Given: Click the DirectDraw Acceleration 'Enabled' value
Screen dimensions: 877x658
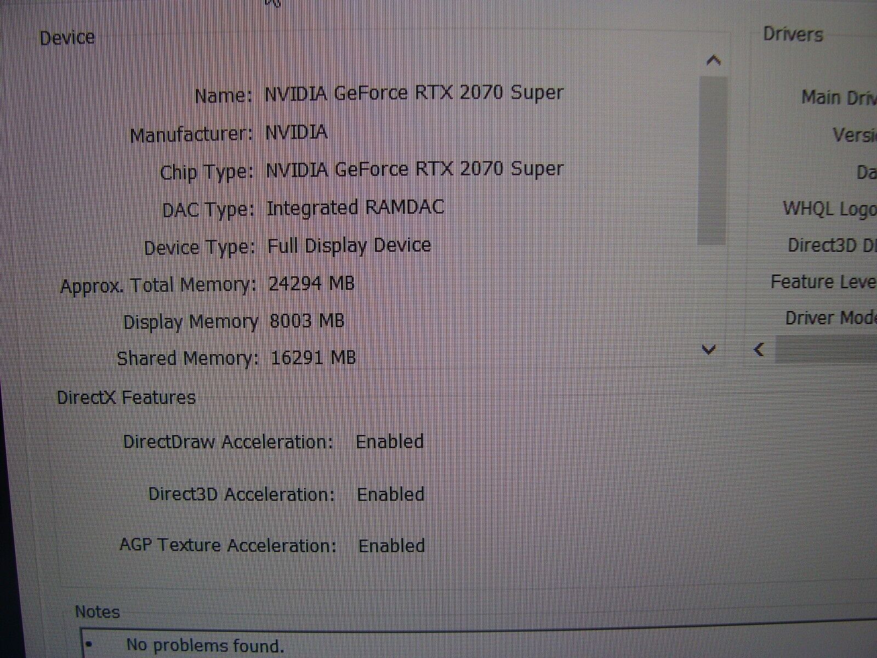Looking at the screenshot, I should point(390,441).
